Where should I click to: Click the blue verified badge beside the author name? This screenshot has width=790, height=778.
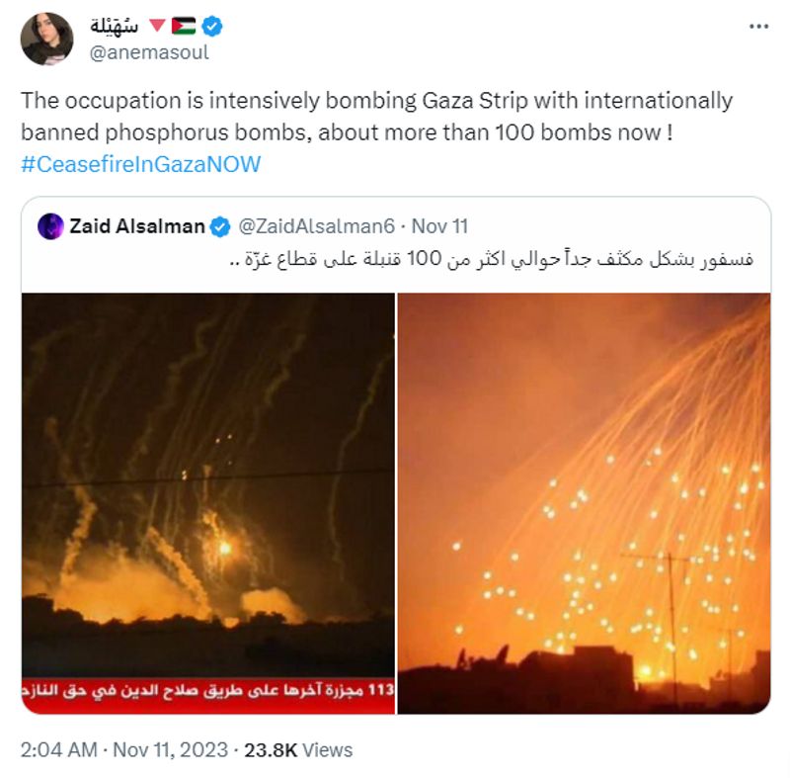click(x=212, y=27)
